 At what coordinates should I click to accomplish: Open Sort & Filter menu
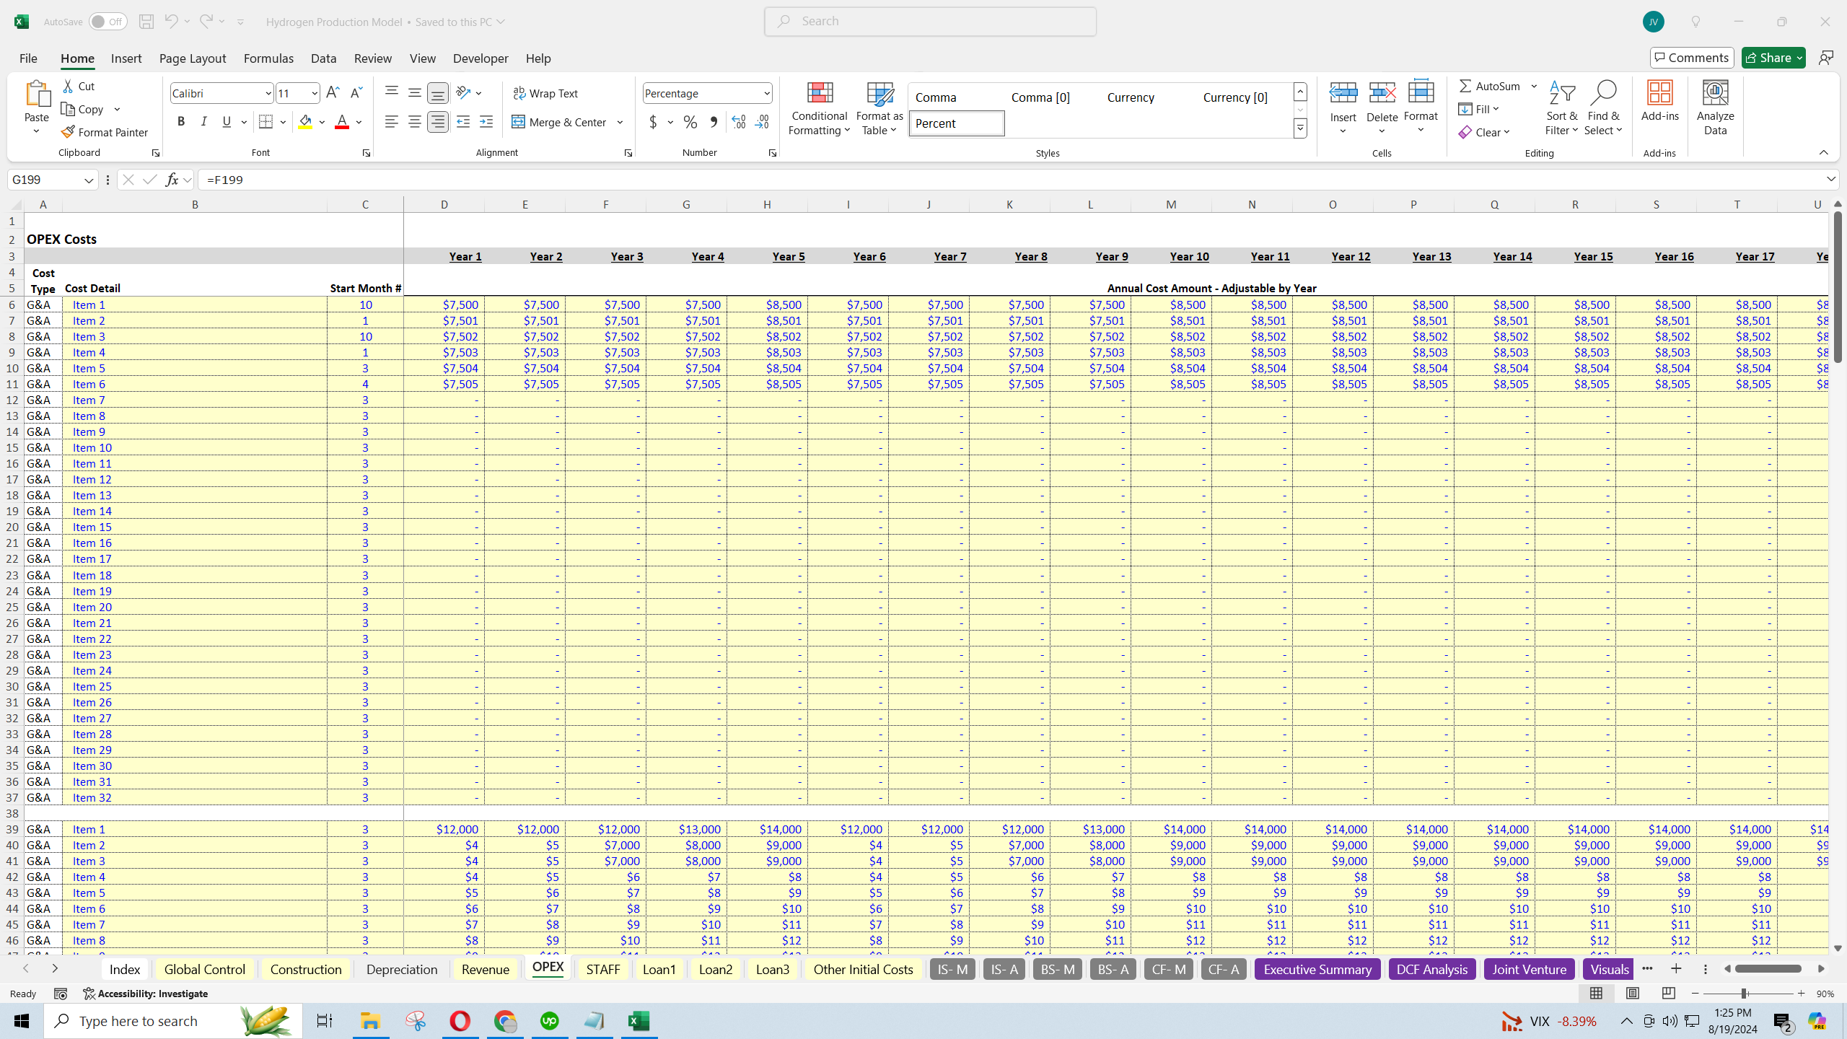pyautogui.click(x=1561, y=108)
